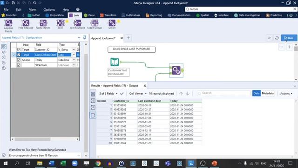Add a new workflow tab

coord(128,38)
